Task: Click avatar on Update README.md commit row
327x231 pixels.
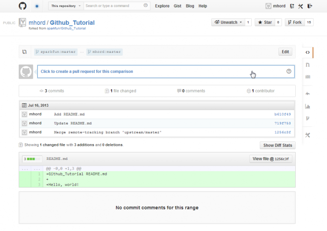Action: pyautogui.click(x=24, y=123)
